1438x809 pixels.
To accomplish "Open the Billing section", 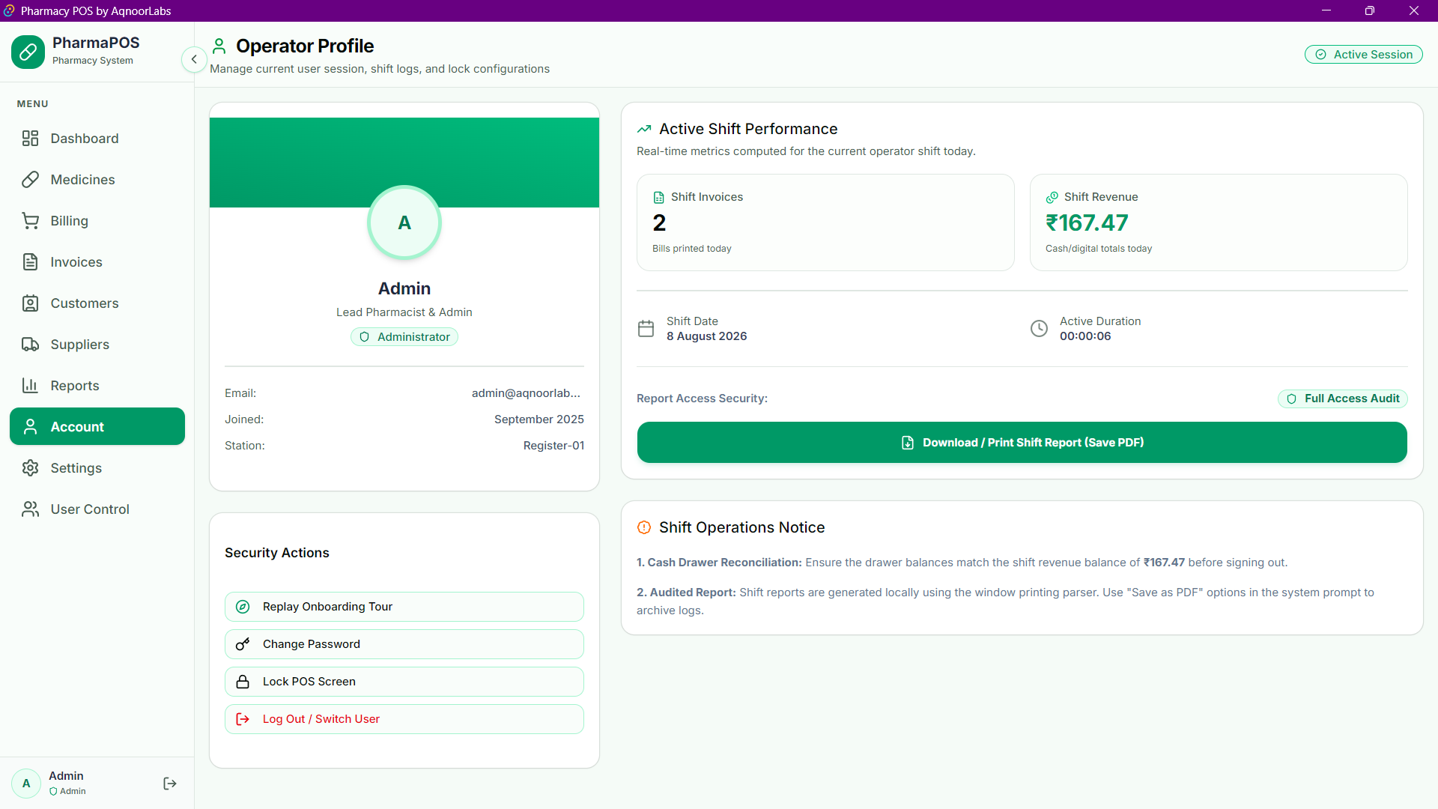I will [97, 221].
